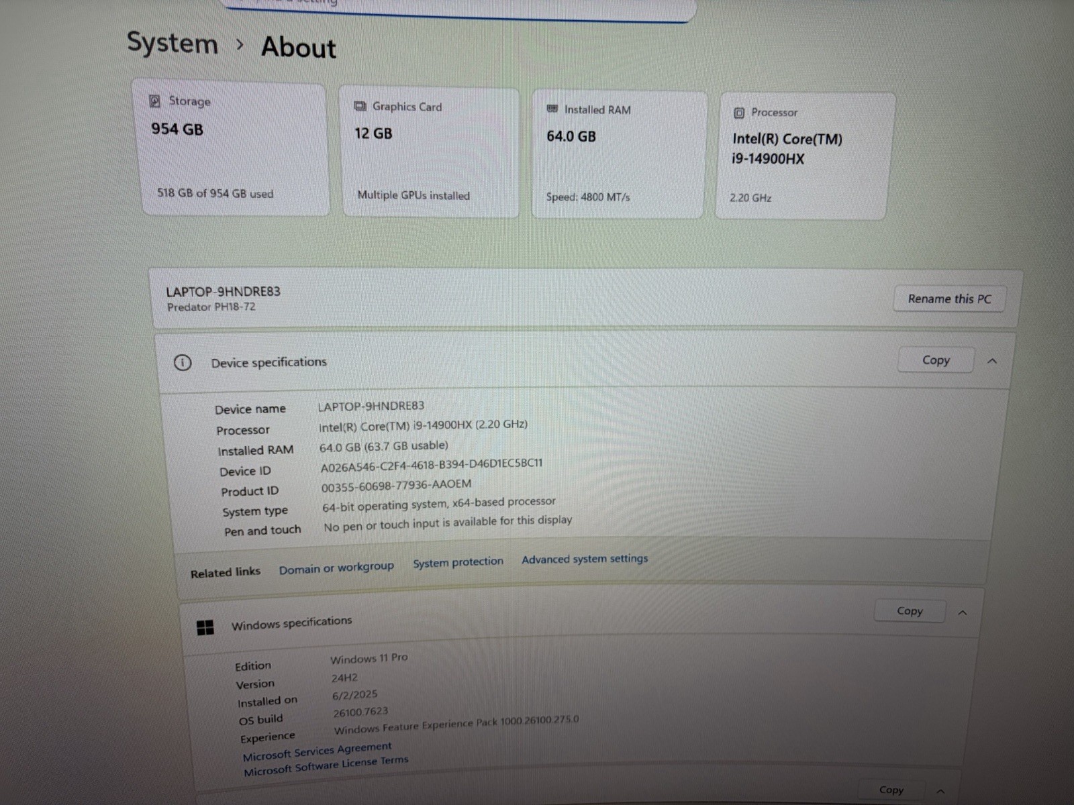Open the Storage 954 GB card
Image resolution: width=1074 pixels, height=805 pixels.
point(232,148)
